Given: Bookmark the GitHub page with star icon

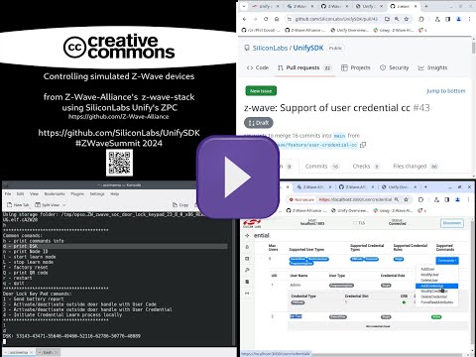Looking at the screenshot, I should [x=407, y=19].
